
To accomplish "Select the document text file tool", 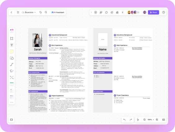I will tap(11, 91).
